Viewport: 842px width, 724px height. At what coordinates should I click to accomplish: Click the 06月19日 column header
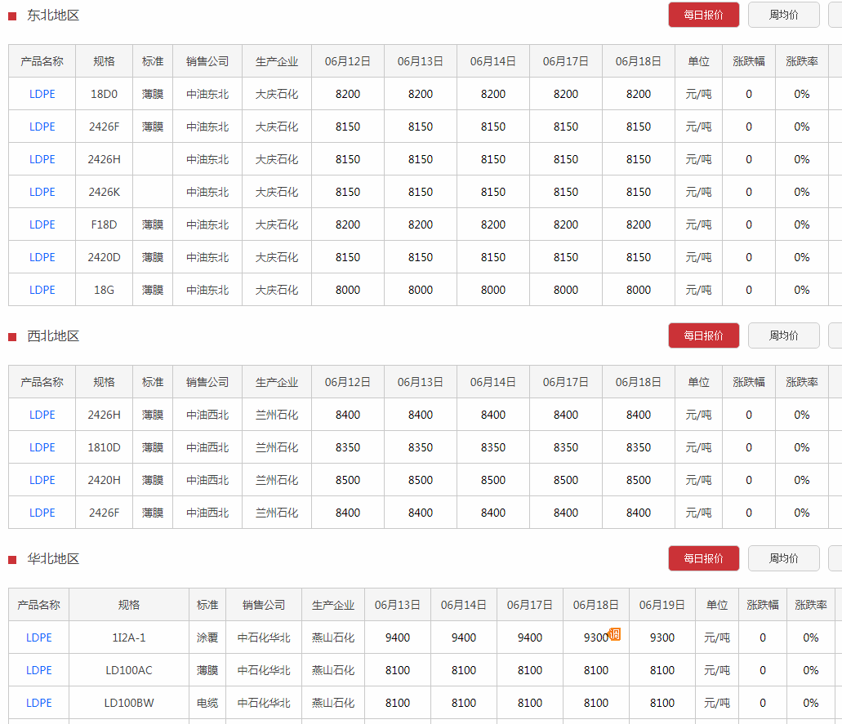[662, 605]
